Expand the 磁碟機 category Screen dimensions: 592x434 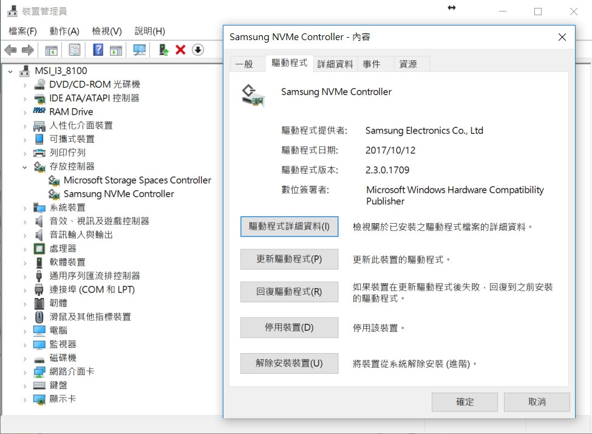(24, 359)
